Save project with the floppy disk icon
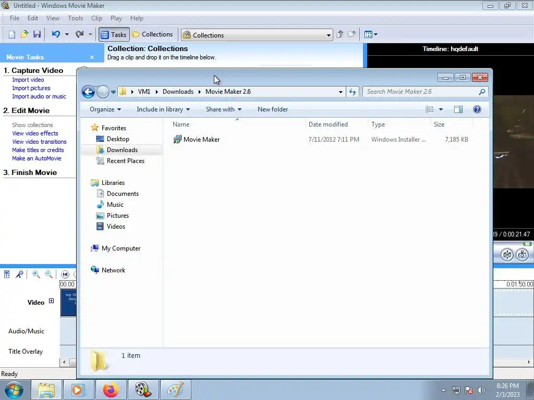The height and width of the screenshot is (400, 534). click(x=37, y=34)
